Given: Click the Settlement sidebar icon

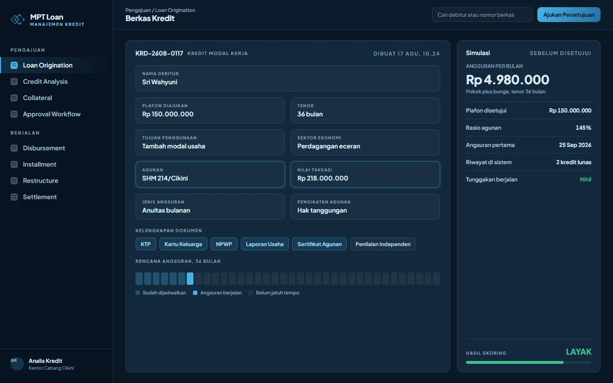Looking at the screenshot, I should (x=14, y=197).
